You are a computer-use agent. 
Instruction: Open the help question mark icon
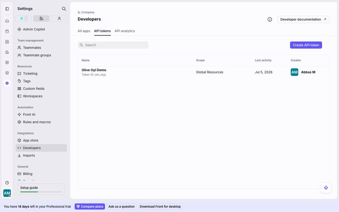(7, 183)
